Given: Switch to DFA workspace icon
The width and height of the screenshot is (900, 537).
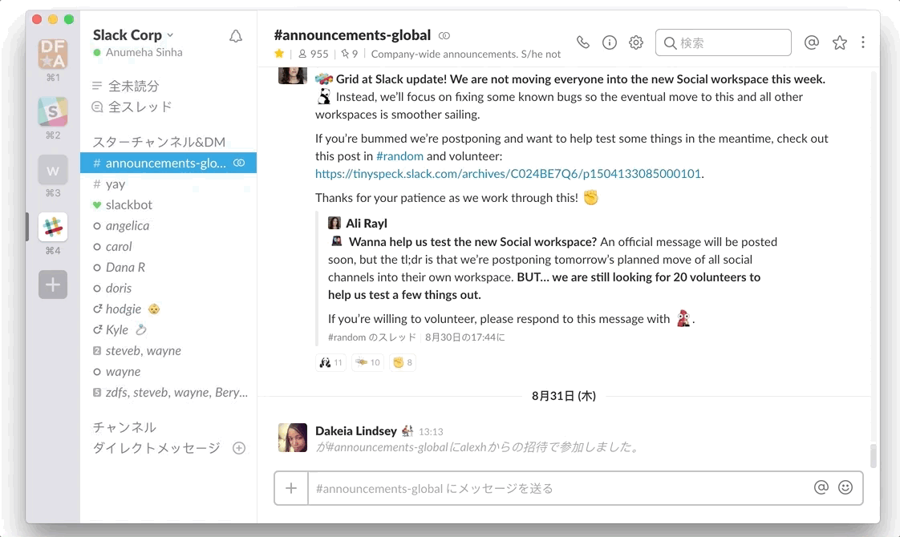Looking at the screenshot, I should coord(53,54).
